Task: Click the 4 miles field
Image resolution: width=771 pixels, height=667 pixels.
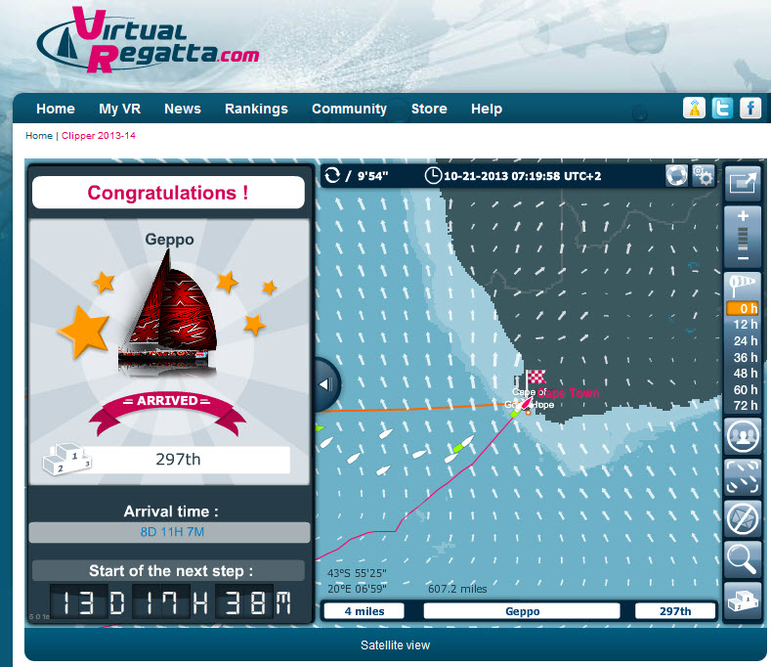Action: tap(364, 611)
